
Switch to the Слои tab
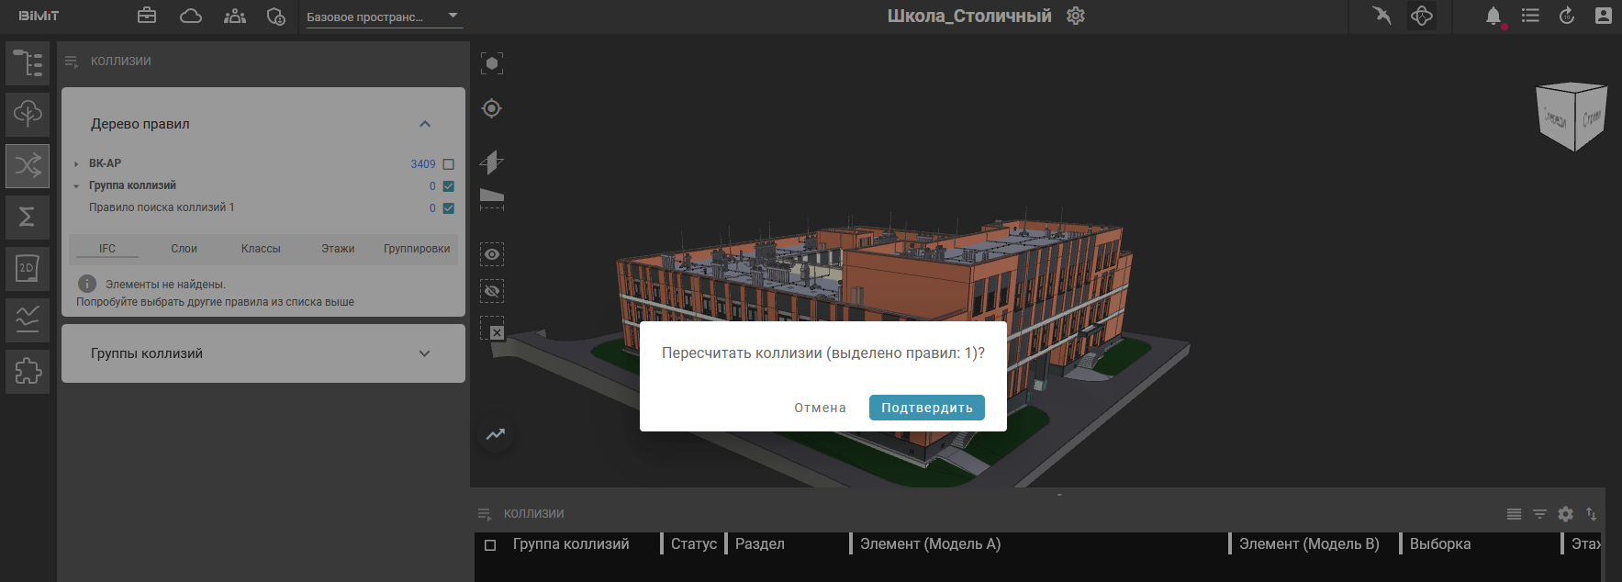184,249
